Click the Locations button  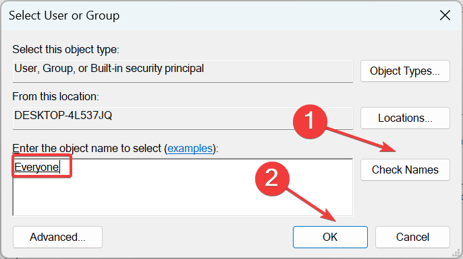pyautogui.click(x=405, y=118)
